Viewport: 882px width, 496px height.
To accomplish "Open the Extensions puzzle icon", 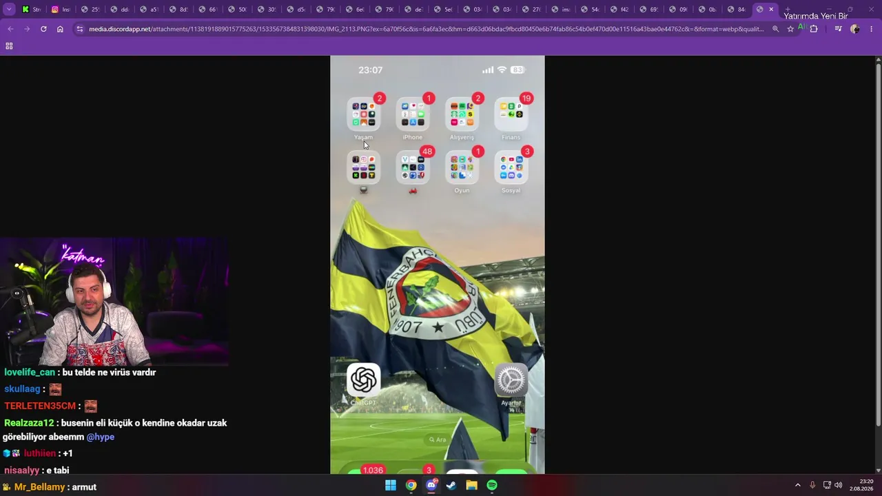I will tap(814, 29).
